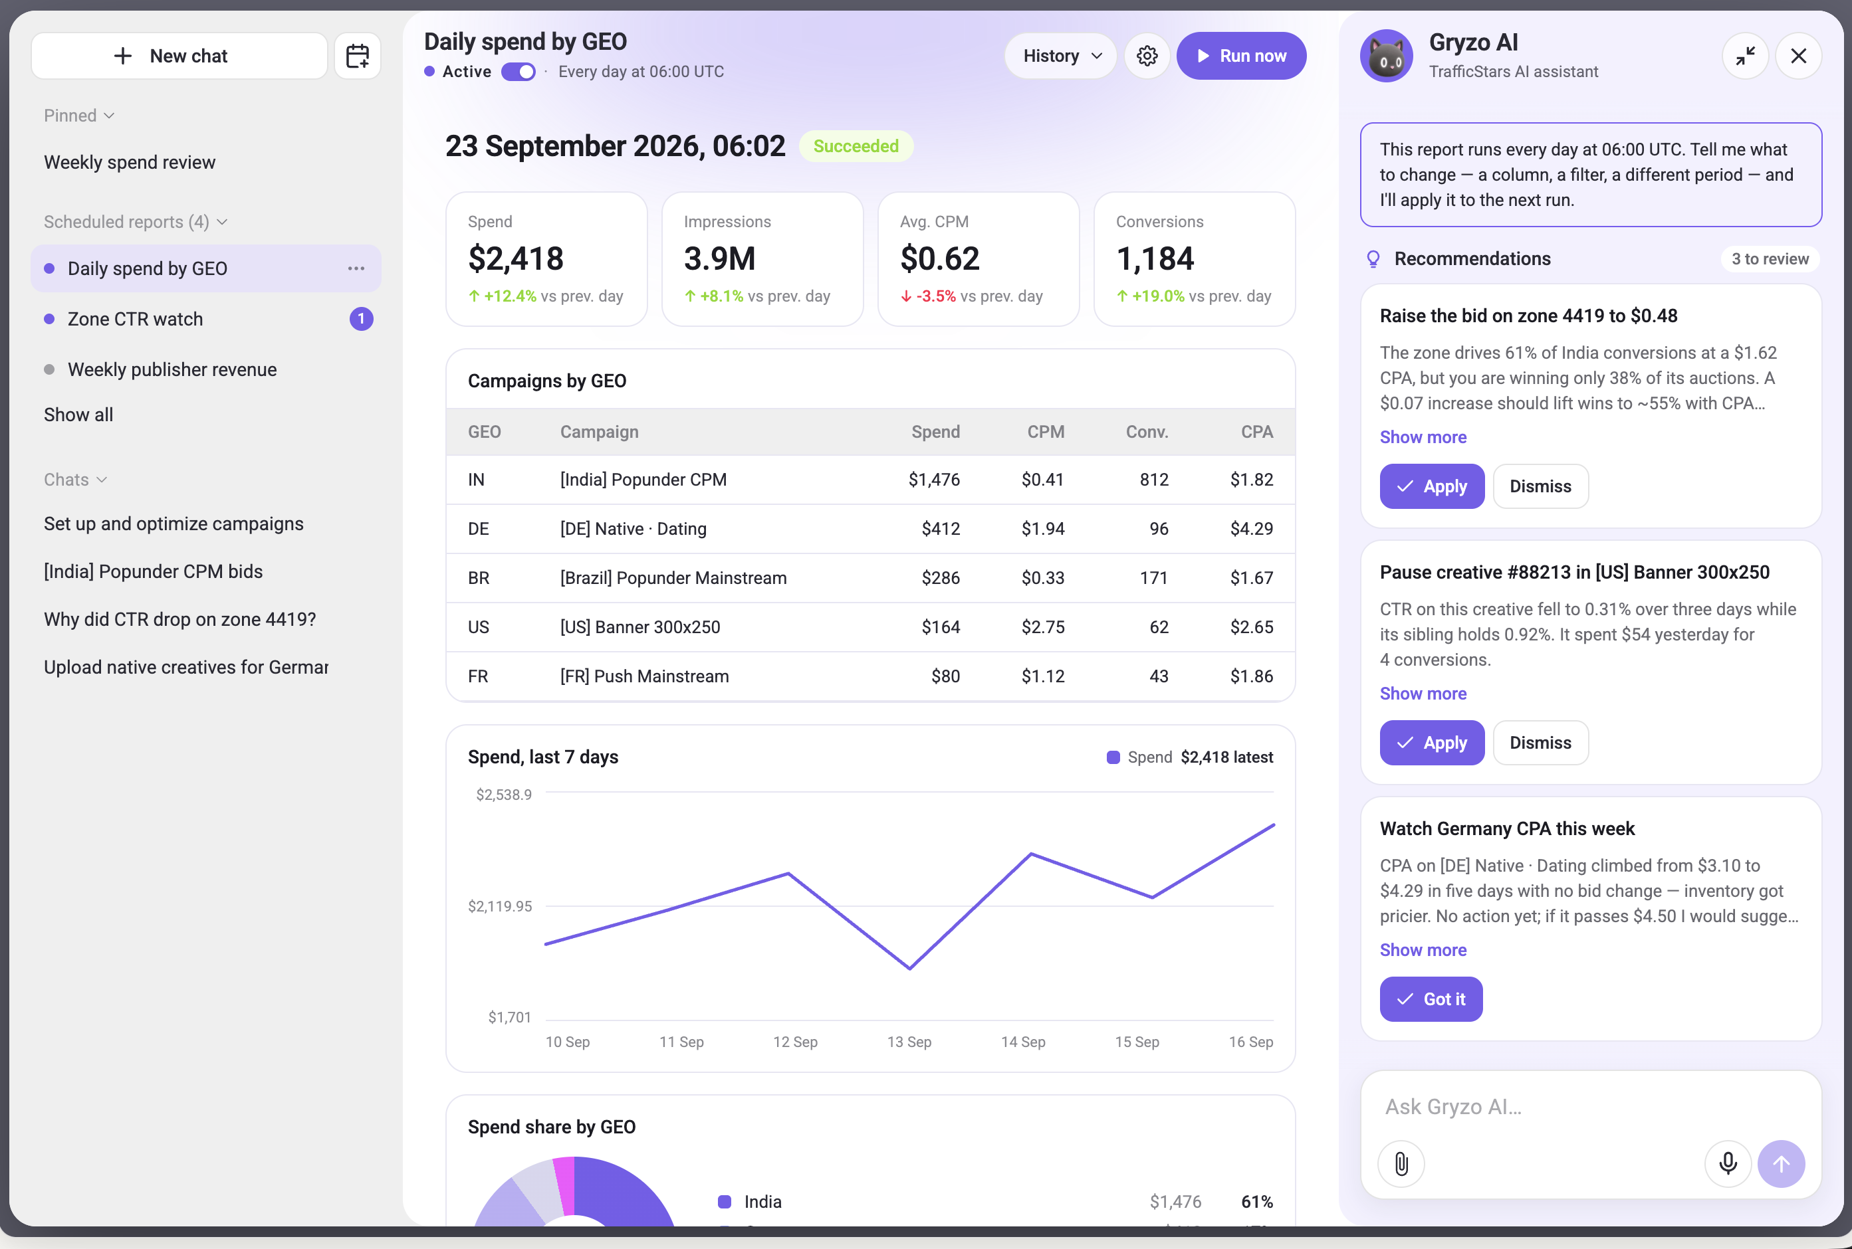Image resolution: width=1852 pixels, height=1249 pixels.
Task: Acknowledge Germany CPA with Got it
Action: point(1431,999)
